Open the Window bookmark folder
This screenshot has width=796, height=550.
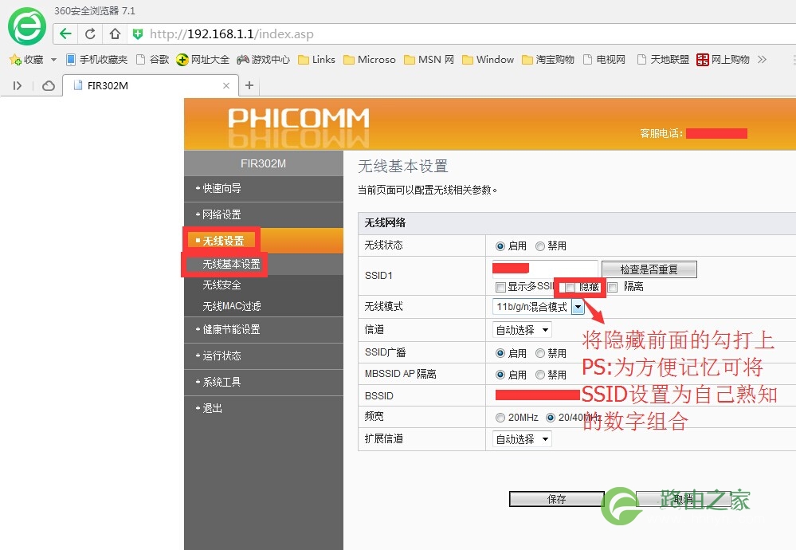(x=488, y=60)
